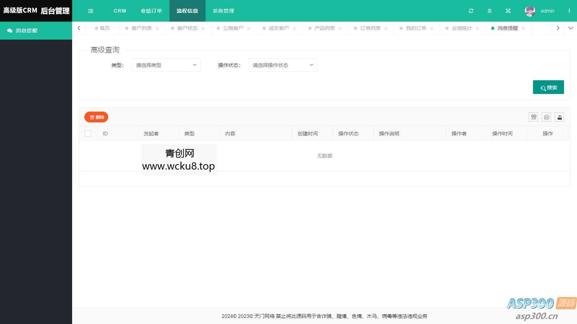Click the chevron at the tab bar's far right
The image size is (577, 324).
[571, 28]
